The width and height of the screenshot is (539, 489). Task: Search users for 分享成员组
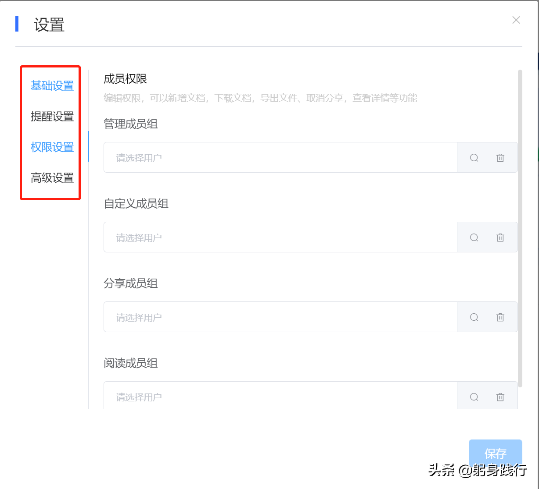point(474,317)
